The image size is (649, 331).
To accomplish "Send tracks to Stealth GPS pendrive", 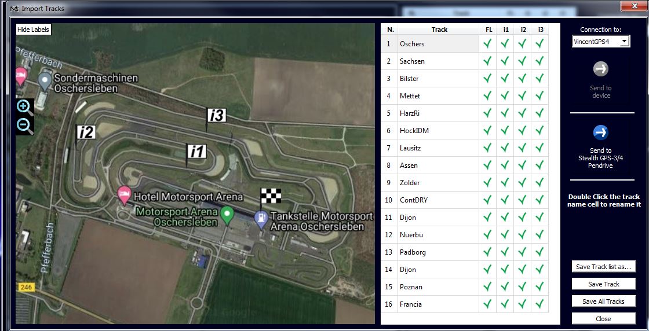I will [x=600, y=133].
